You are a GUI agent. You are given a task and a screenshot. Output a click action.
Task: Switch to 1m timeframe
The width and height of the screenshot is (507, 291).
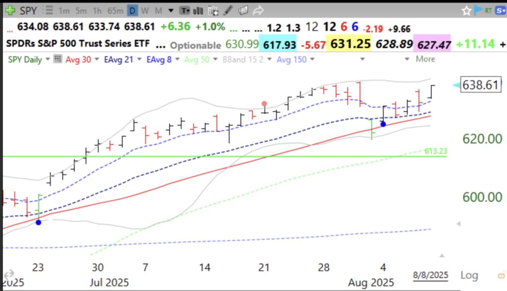(64, 11)
